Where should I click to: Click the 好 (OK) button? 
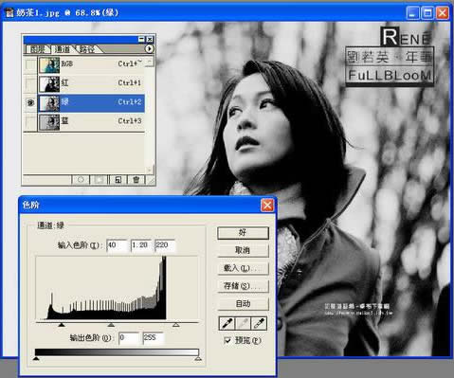pyautogui.click(x=243, y=233)
